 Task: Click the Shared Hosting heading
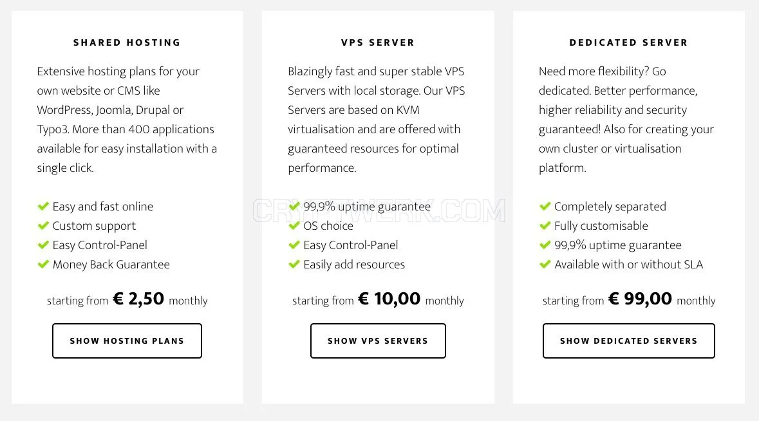point(127,42)
